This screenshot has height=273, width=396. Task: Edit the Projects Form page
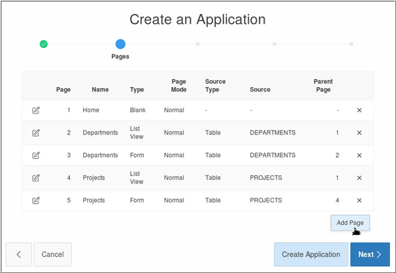click(x=36, y=200)
